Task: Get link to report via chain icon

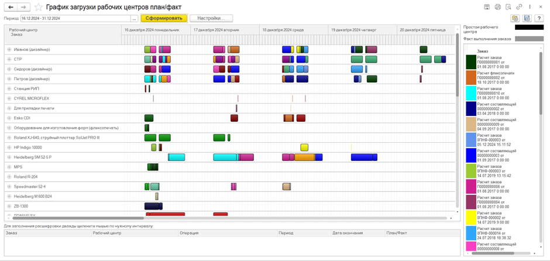Action: click(x=519, y=7)
